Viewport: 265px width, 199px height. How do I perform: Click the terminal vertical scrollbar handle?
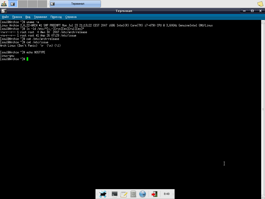click(263, 109)
